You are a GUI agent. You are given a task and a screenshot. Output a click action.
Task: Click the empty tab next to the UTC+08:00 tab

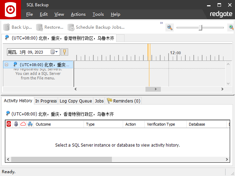click(120, 38)
